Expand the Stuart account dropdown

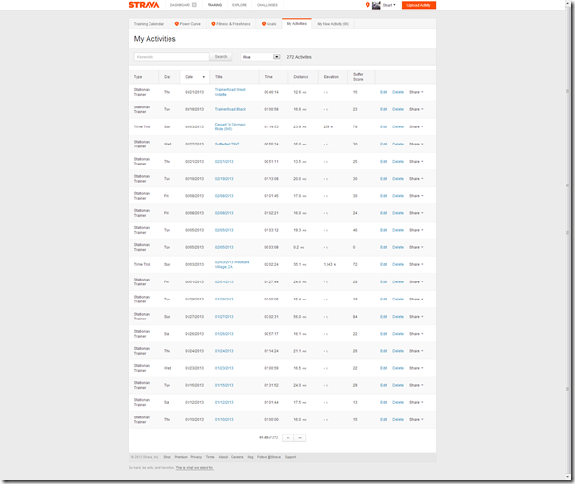coord(389,5)
